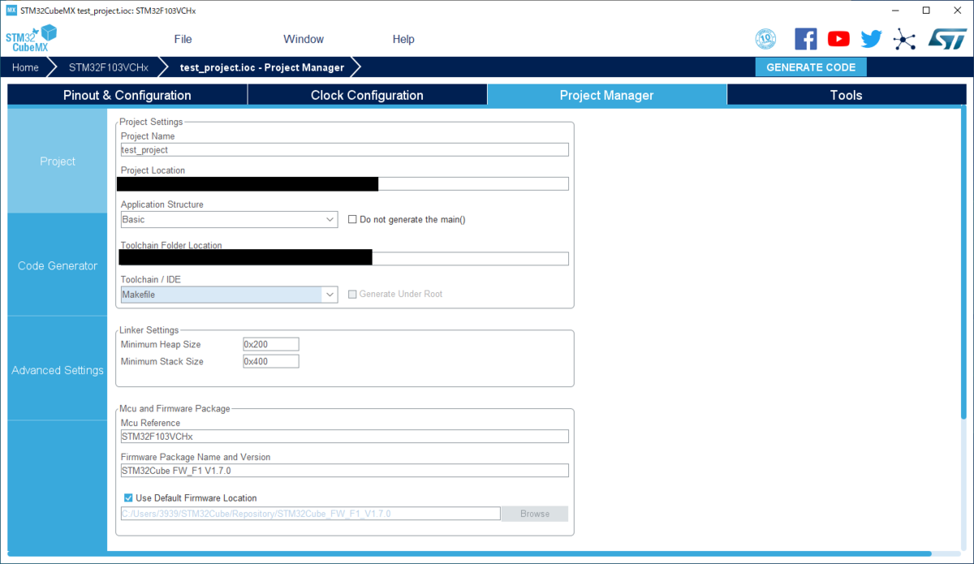Open the File menu

coord(183,39)
